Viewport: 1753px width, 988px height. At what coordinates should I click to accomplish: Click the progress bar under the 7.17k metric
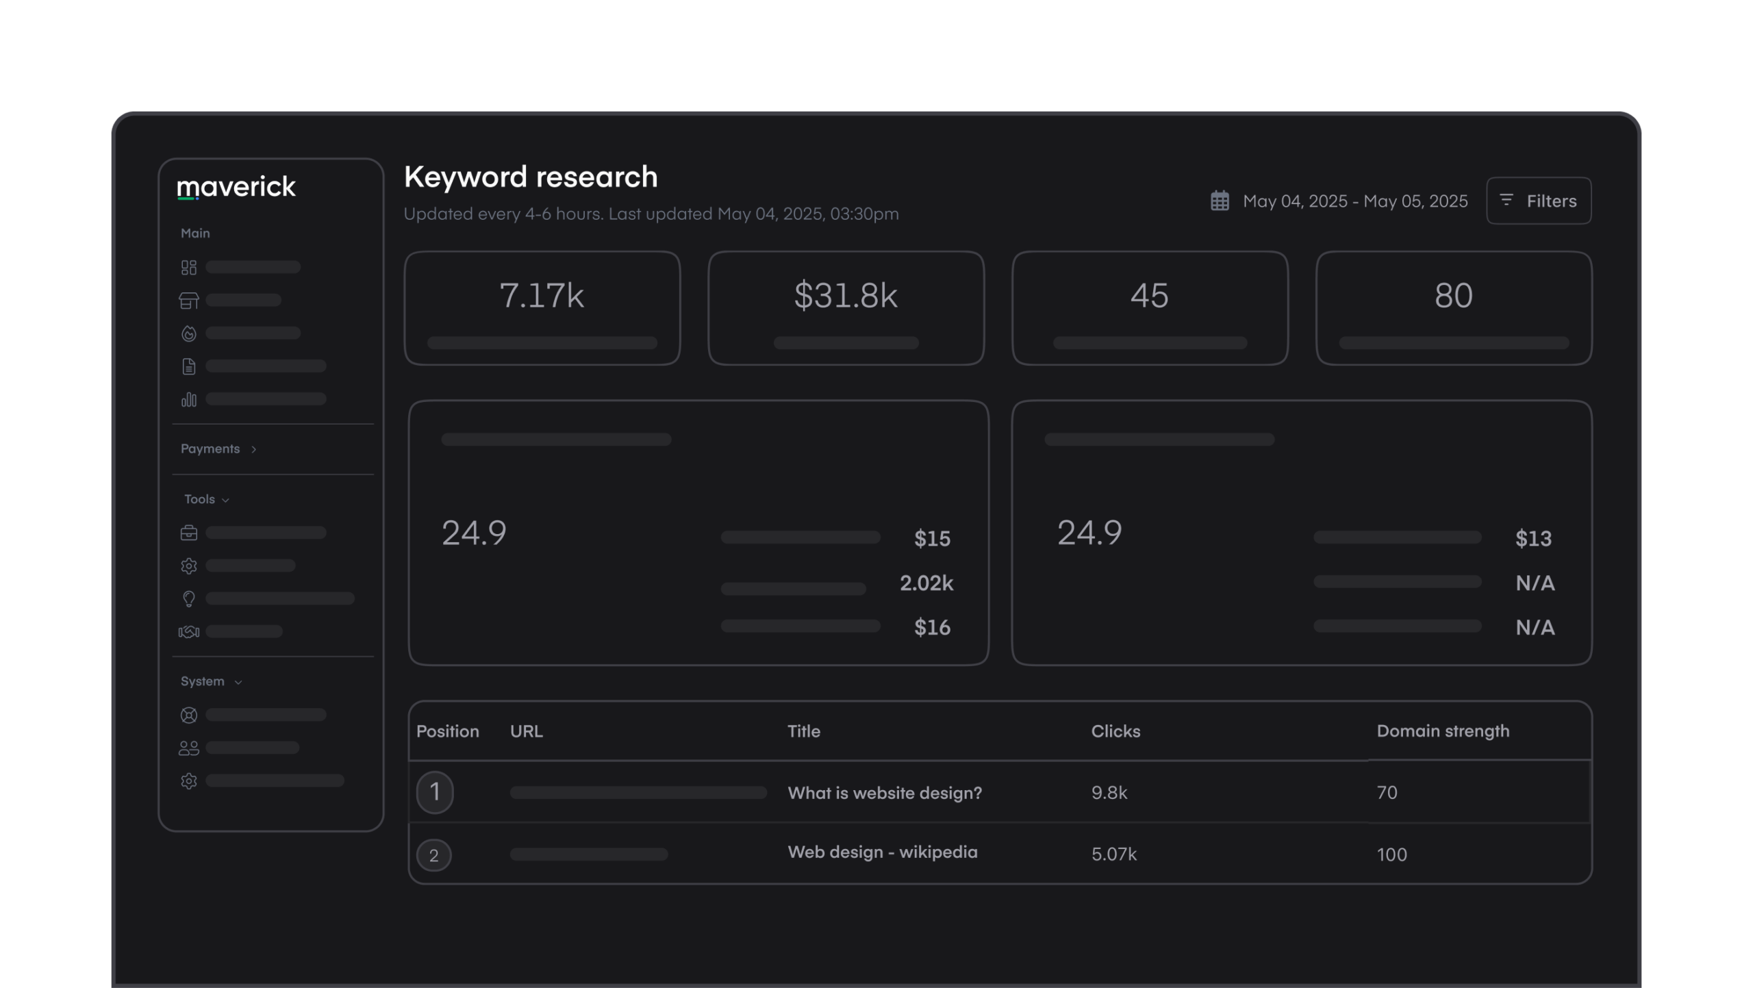coord(542,342)
